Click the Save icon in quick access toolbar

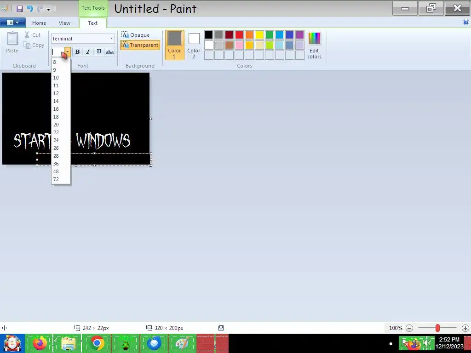click(x=20, y=8)
